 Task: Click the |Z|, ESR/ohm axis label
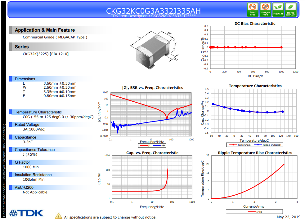tap(99, 112)
